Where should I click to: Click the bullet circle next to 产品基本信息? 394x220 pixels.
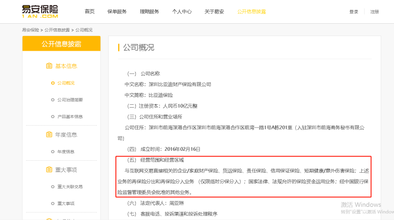(x=53, y=117)
